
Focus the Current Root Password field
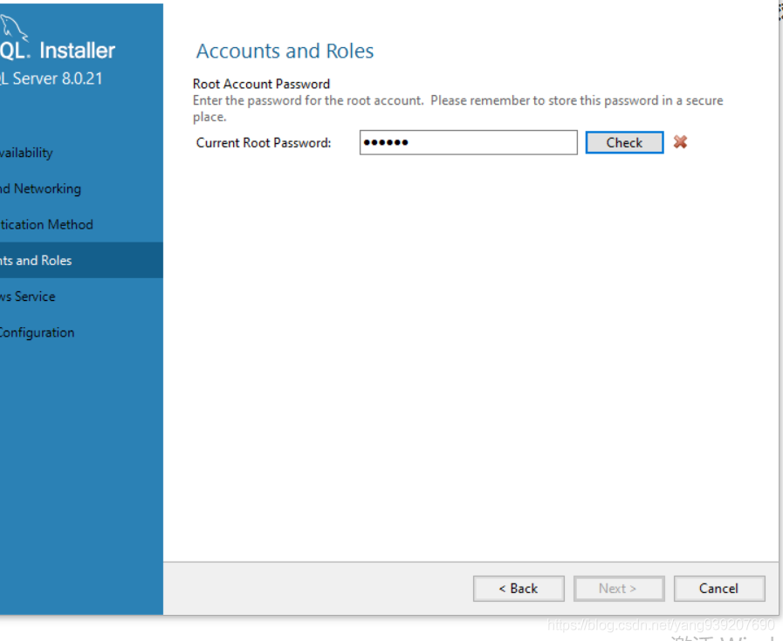[469, 143]
